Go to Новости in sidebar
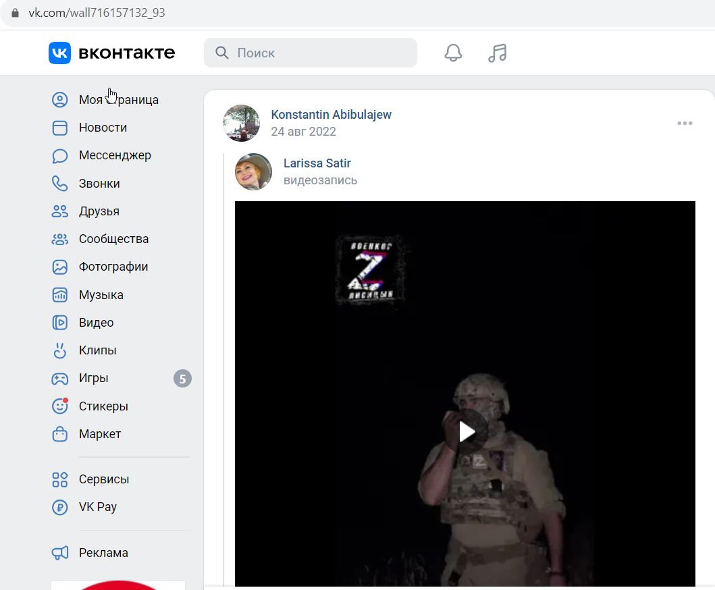 [103, 128]
